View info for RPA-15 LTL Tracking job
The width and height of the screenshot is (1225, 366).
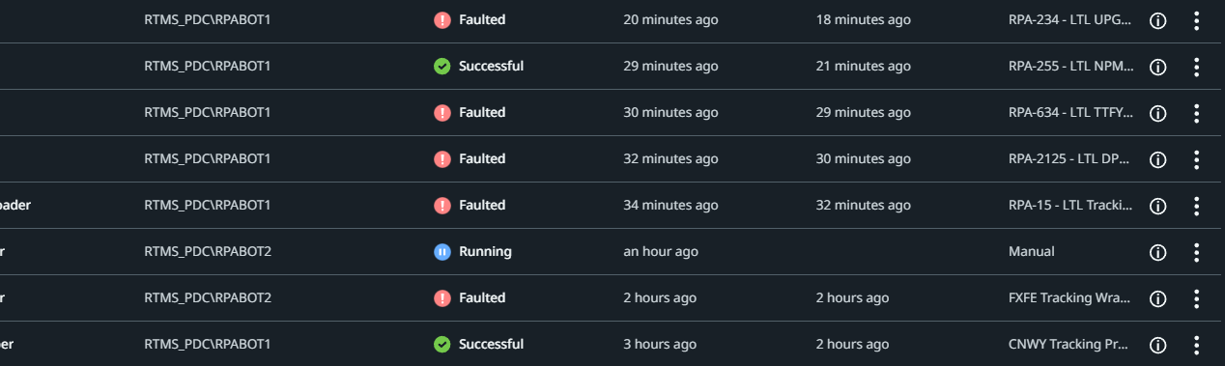[1157, 206]
